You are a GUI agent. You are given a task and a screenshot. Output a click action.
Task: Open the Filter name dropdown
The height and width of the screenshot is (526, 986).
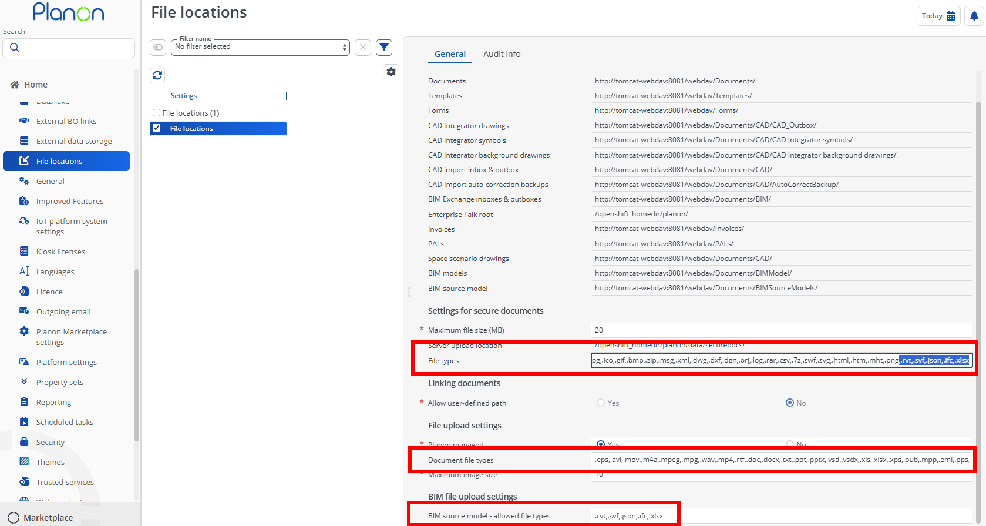(x=260, y=48)
